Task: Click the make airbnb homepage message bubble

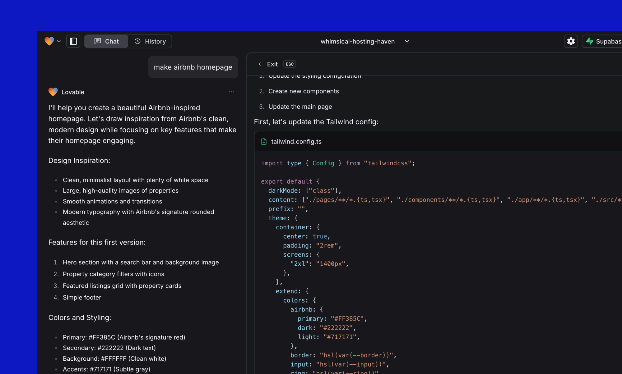Action: pyautogui.click(x=193, y=67)
